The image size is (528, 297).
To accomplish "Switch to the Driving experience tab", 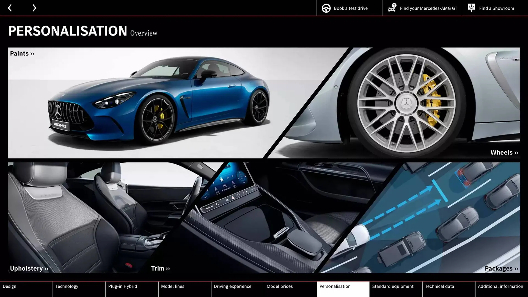I will tap(237, 289).
